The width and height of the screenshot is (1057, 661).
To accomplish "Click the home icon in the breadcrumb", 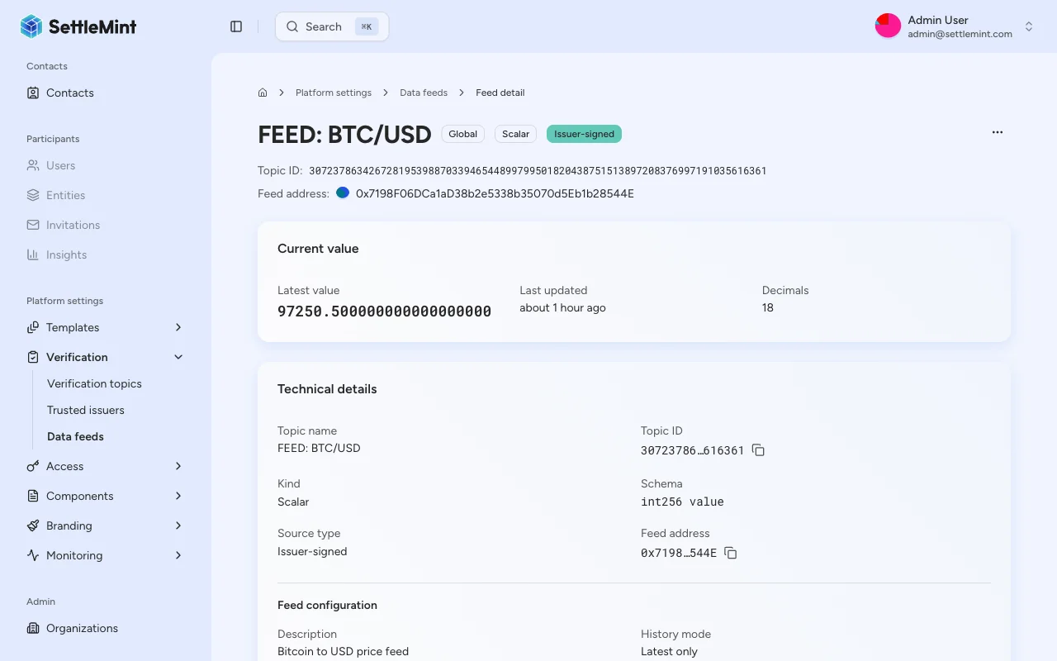I will tap(262, 93).
